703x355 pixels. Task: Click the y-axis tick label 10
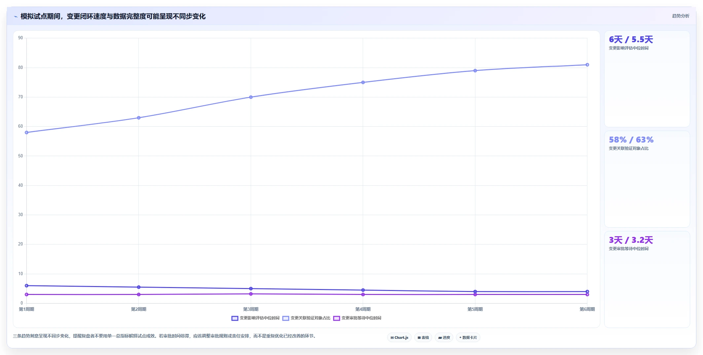[20, 274]
